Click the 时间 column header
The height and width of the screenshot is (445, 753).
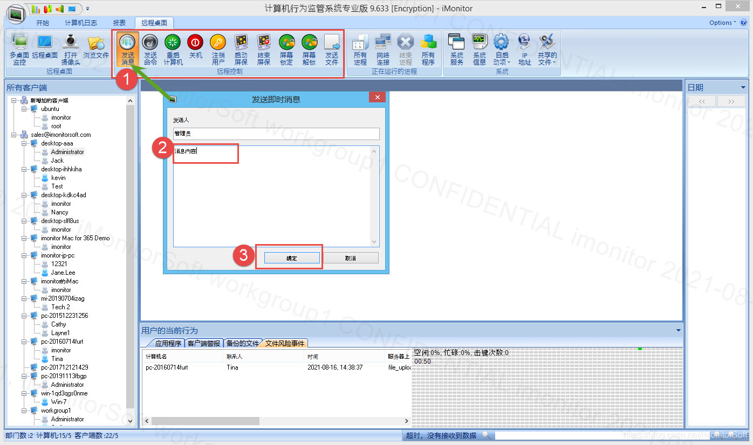tap(345, 357)
